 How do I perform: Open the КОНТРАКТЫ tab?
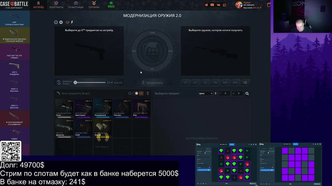56,5
